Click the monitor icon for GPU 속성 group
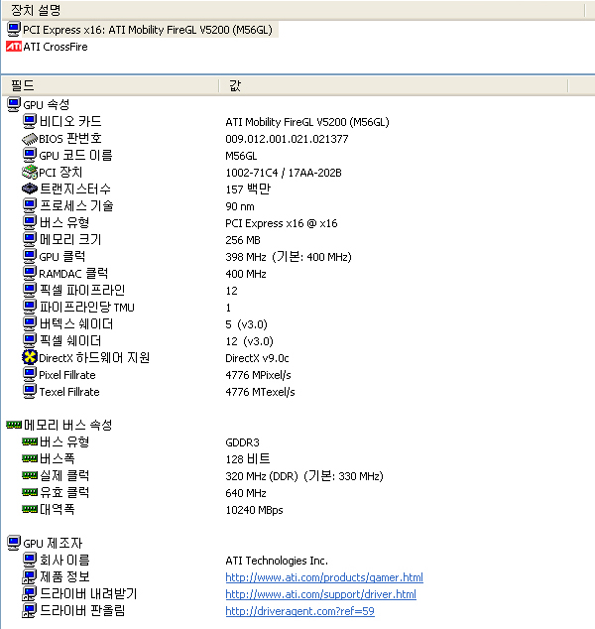Viewport: 595px width, 629px height. [14, 105]
